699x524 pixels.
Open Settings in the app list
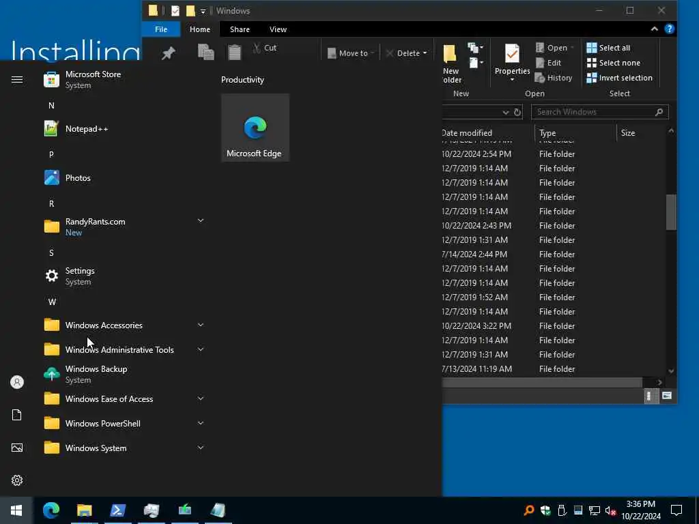[125, 276]
